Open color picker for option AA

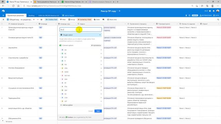pyautogui.click(x=62, y=50)
